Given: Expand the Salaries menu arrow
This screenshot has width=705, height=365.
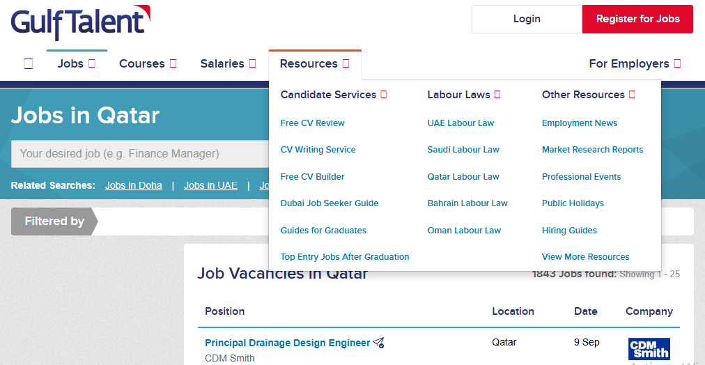Looking at the screenshot, I should click(x=252, y=64).
